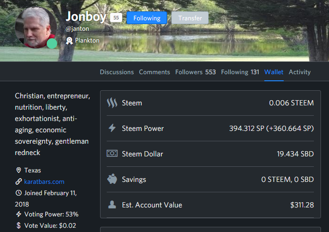Click the location pin icon beside Texas
Image resolution: width=329 pixels, height=232 pixels.
19,170
